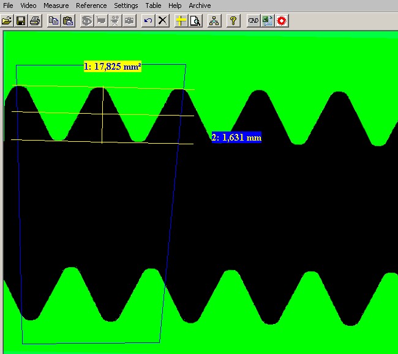Image resolution: width=398 pixels, height=354 pixels.
Task: Click the yellow question mark help icon
Action: (233, 21)
